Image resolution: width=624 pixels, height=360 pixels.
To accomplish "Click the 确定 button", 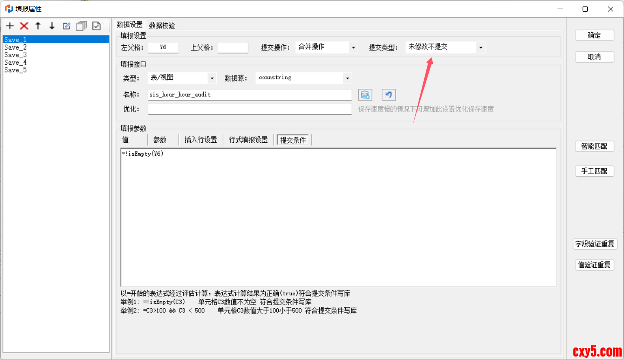I will tap(594, 35).
